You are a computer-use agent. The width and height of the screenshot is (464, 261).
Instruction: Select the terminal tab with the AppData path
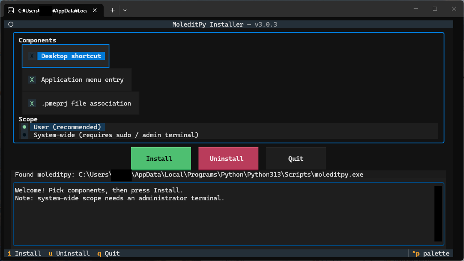pyautogui.click(x=53, y=10)
